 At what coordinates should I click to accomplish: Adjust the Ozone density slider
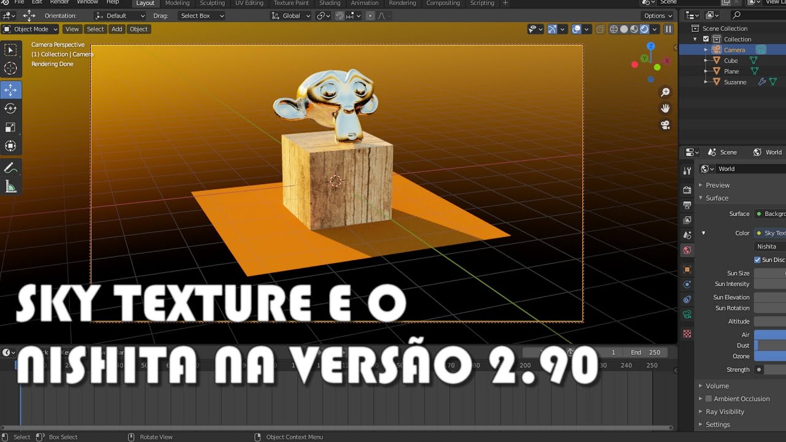[x=770, y=356]
